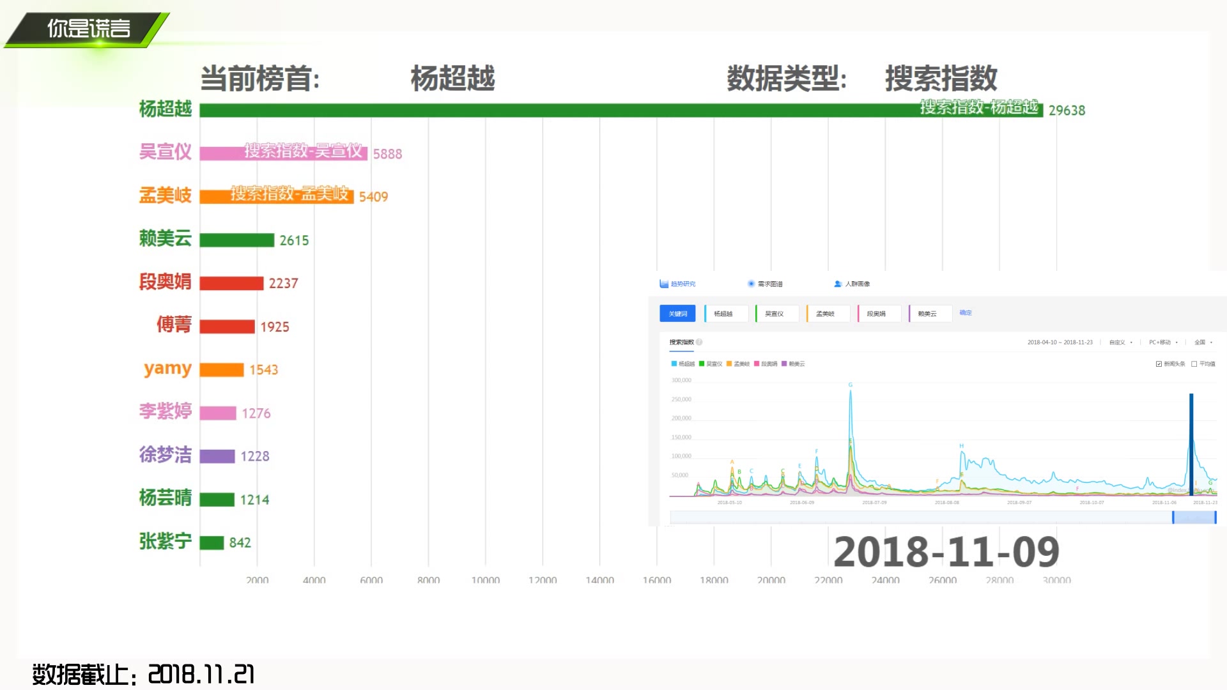Open the PC+移动 device dropdown
The image size is (1227, 690).
click(1163, 342)
